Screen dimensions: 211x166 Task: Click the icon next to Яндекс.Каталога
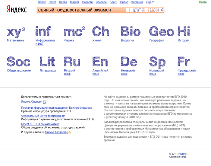pyautogui.click(x=69, y=132)
